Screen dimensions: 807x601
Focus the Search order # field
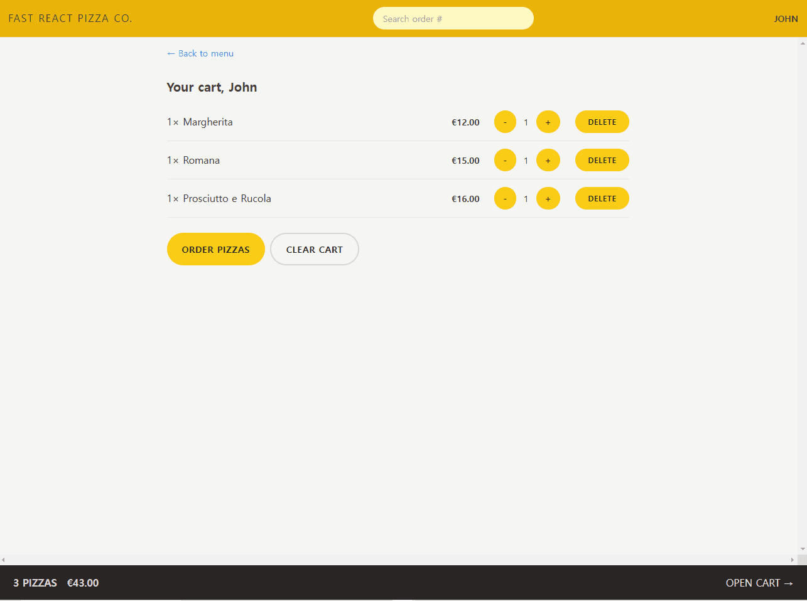[x=453, y=18]
